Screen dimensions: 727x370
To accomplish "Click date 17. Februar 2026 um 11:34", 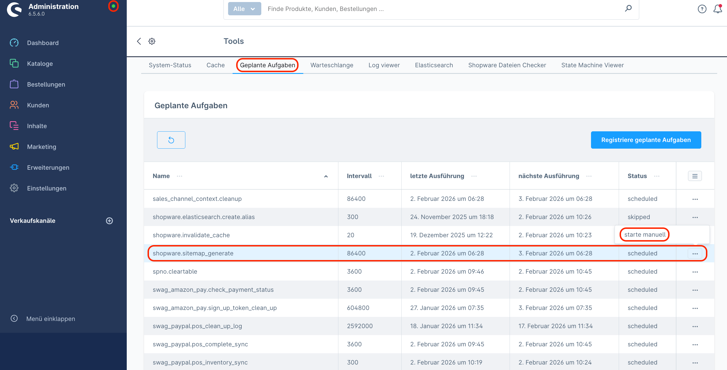I will (x=555, y=326).
